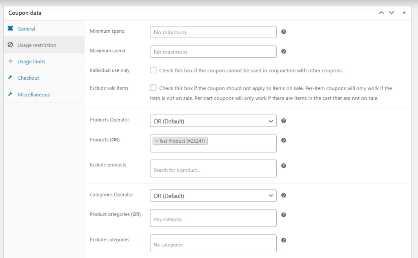Open the Products Operator dropdown

point(213,121)
